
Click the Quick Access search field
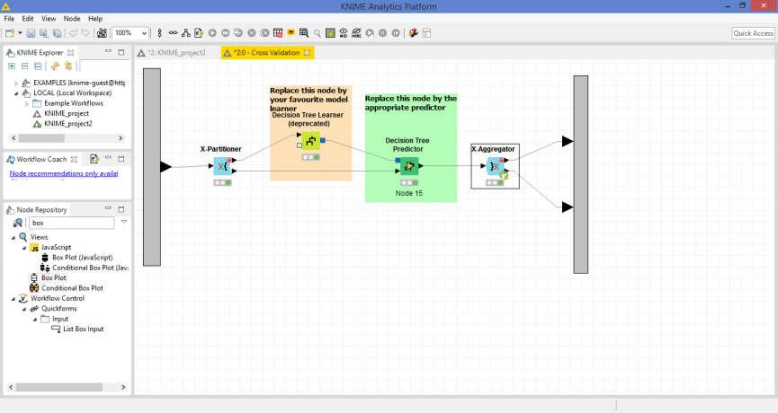[x=753, y=33]
